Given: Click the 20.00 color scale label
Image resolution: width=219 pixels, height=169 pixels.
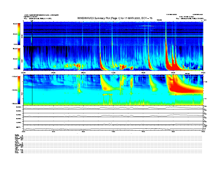Looking at the screenshot, I should coord(15,34).
